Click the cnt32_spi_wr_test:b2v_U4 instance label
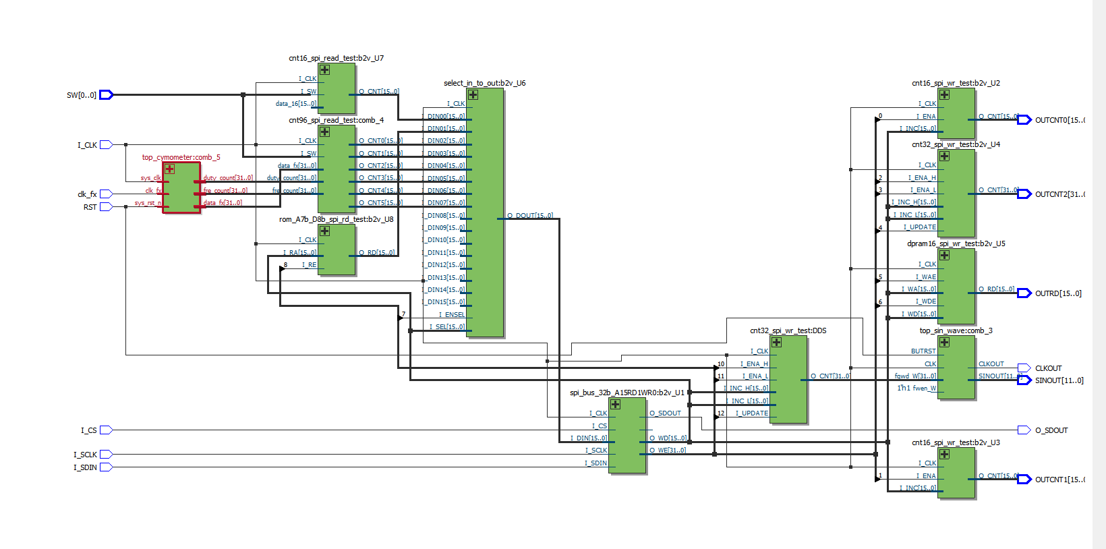The height and width of the screenshot is (549, 1106). click(956, 144)
